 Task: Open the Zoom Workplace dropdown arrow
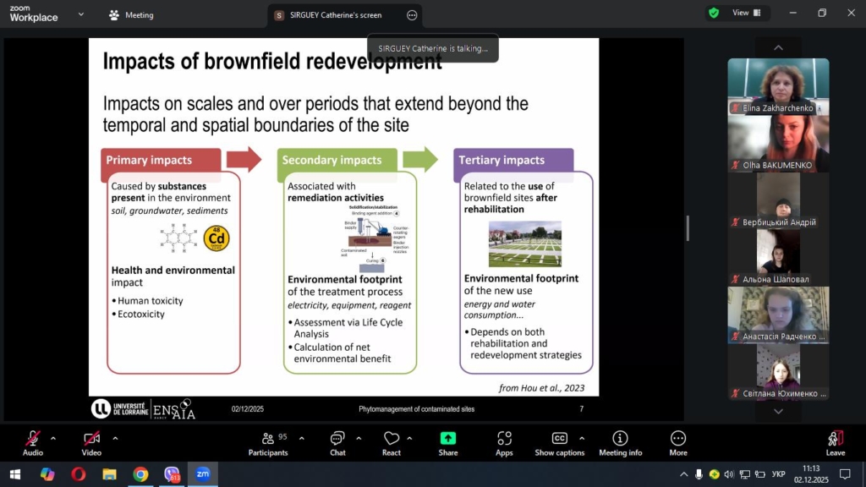click(x=81, y=14)
